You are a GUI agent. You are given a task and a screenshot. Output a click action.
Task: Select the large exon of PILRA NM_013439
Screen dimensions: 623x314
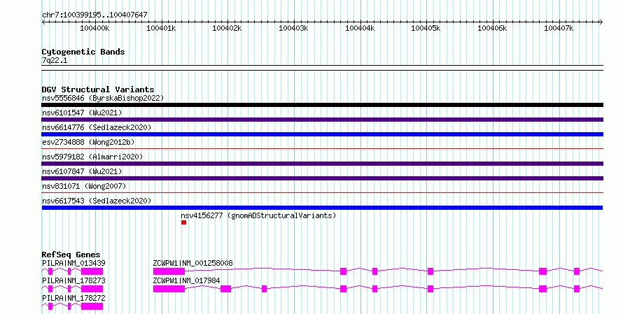(x=92, y=271)
